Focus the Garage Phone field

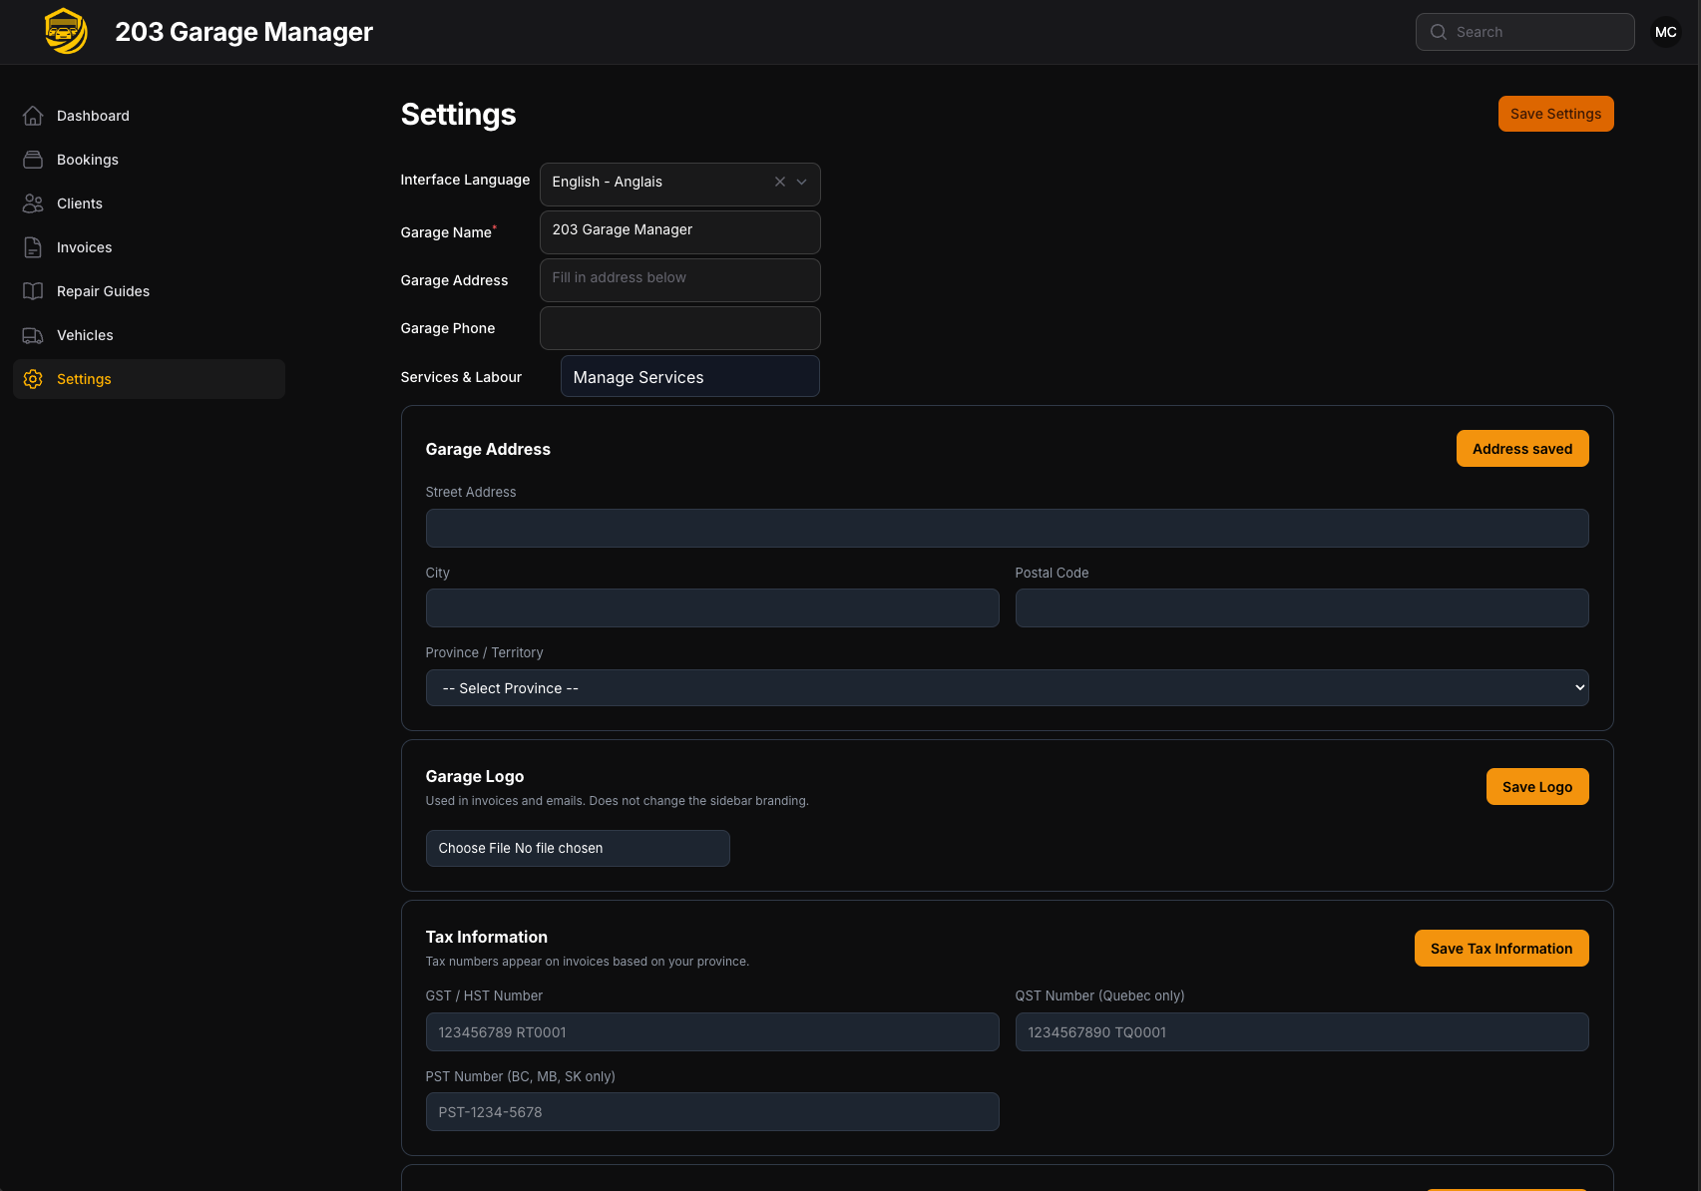[x=679, y=328]
